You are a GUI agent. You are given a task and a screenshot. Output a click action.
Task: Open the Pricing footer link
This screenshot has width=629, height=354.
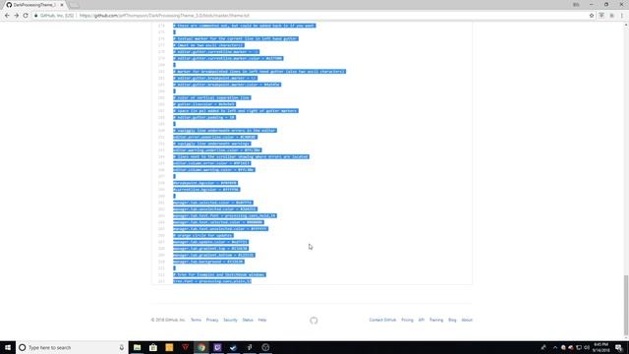pyautogui.click(x=407, y=320)
